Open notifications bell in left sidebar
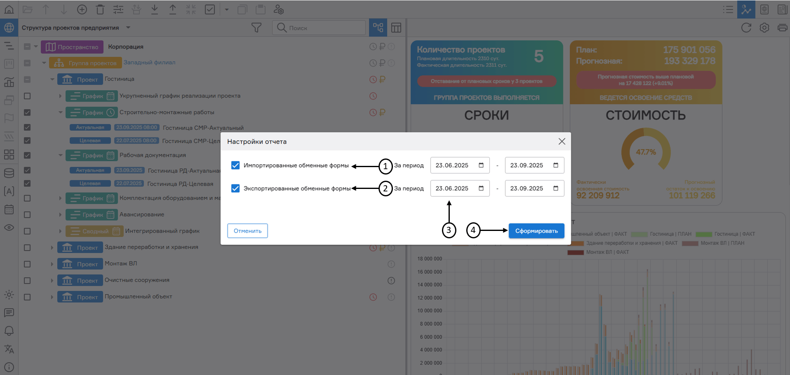This screenshot has height=375, width=790. pyautogui.click(x=9, y=331)
